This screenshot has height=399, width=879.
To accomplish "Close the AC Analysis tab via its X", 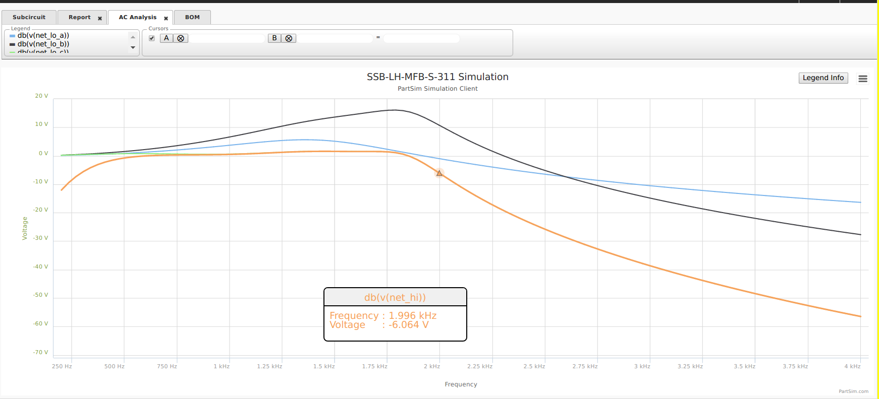I will [x=166, y=18].
